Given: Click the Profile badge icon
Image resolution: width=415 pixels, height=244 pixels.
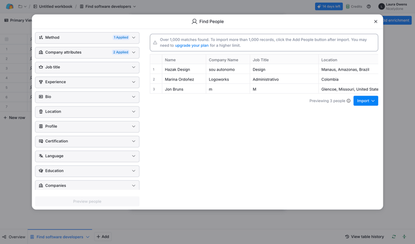Looking at the screenshot, I should coord(41,127).
